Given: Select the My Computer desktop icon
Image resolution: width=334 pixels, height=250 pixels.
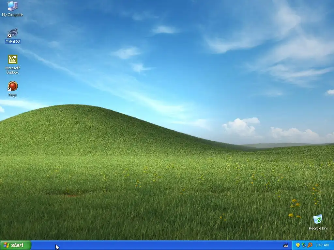Looking at the screenshot, I should (x=12, y=8).
